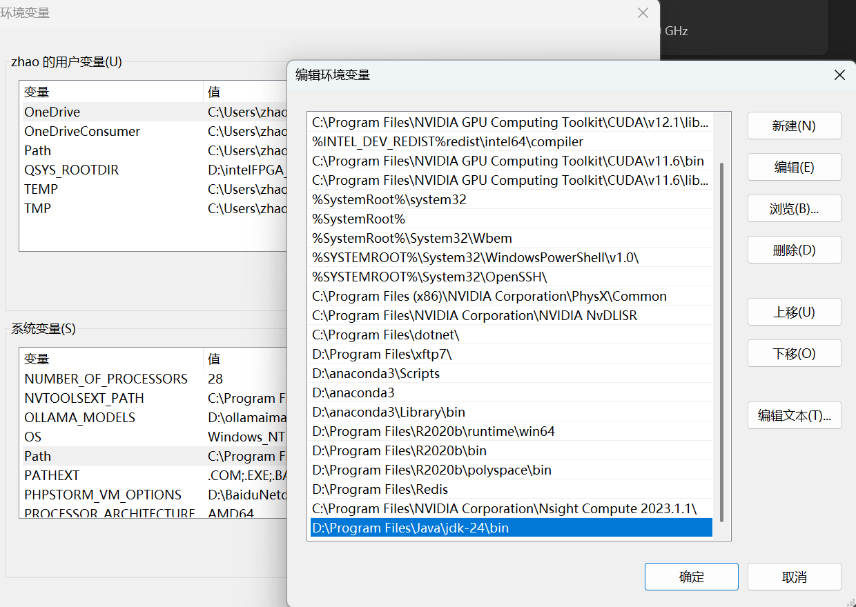
Task: Select the C:\Program Files\dotnet\ entry
Action: click(x=512, y=335)
